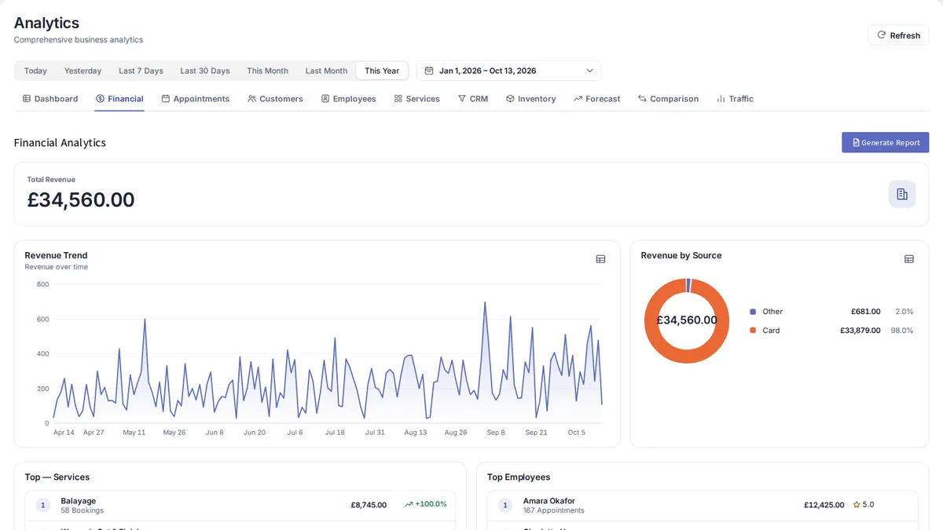
Task: Click the Balayage service row name
Action: [78, 501]
